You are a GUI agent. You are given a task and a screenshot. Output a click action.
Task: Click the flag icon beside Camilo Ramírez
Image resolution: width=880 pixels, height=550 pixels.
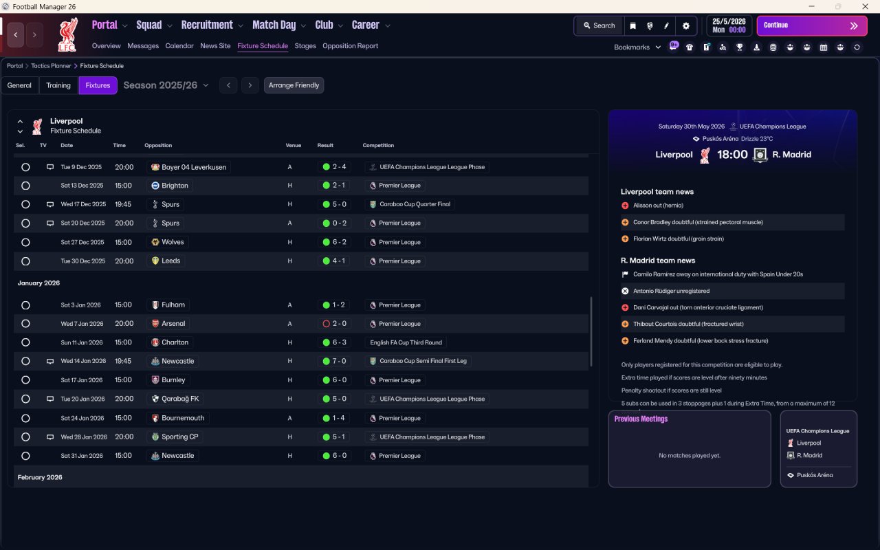[x=625, y=274]
